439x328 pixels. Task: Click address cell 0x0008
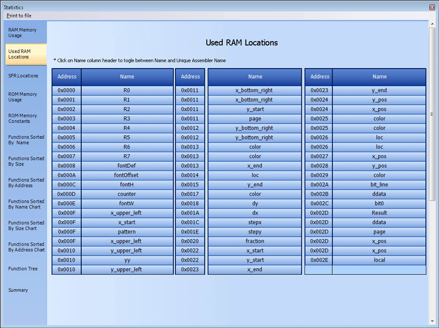pyautogui.click(x=66, y=166)
